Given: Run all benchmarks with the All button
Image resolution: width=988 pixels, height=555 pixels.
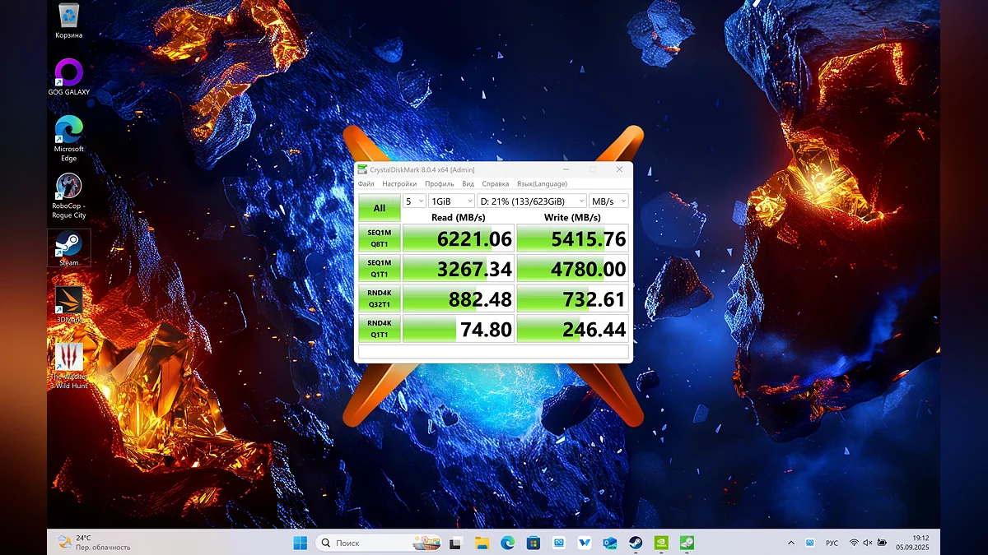Looking at the screenshot, I should [x=379, y=208].
